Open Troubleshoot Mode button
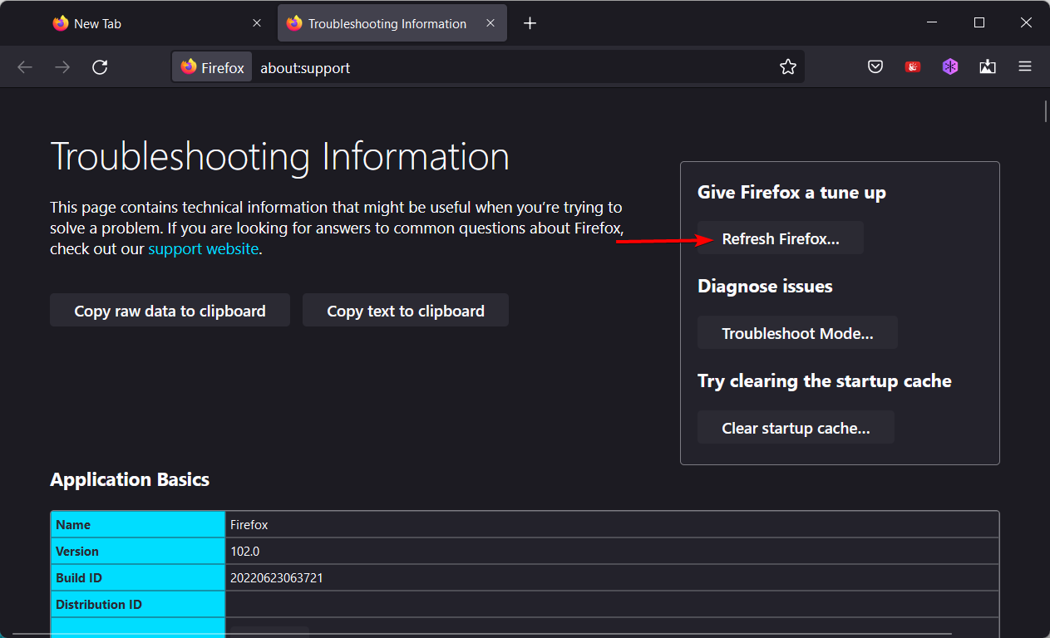The image size is (1050, 638). pyautogui.click(x=797, y=333)
